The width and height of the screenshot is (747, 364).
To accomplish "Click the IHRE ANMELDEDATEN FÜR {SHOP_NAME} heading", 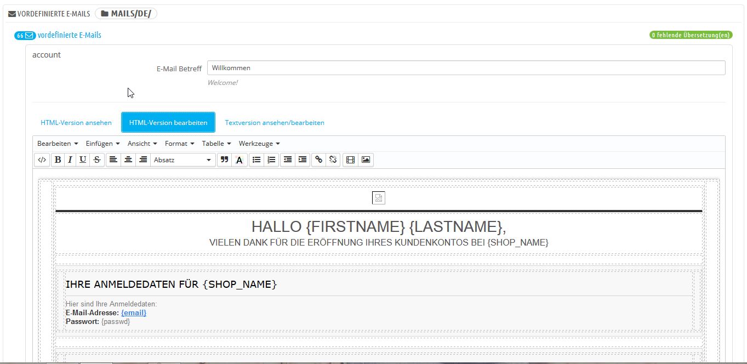I will coord(171,285).
